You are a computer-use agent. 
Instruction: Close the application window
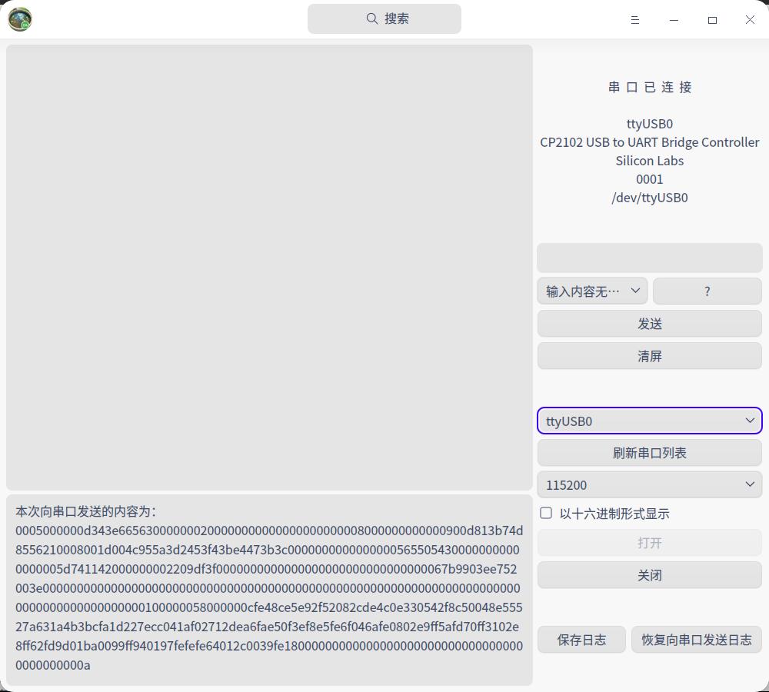point(750,20)
